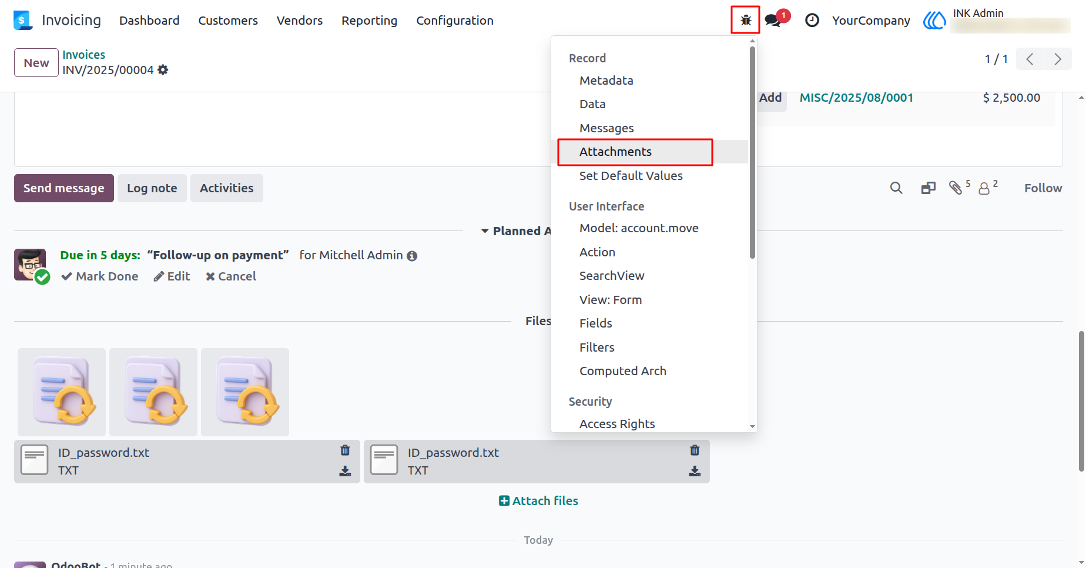Screen dimensions: 1086x568
Task: Click the second ID_password.txt file type icon
Action: [384, 460]
